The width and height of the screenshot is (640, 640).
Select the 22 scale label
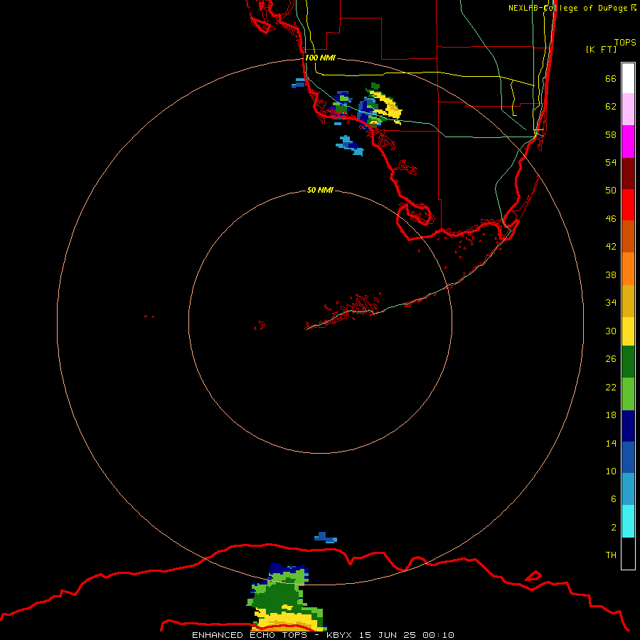pos(611,387)
